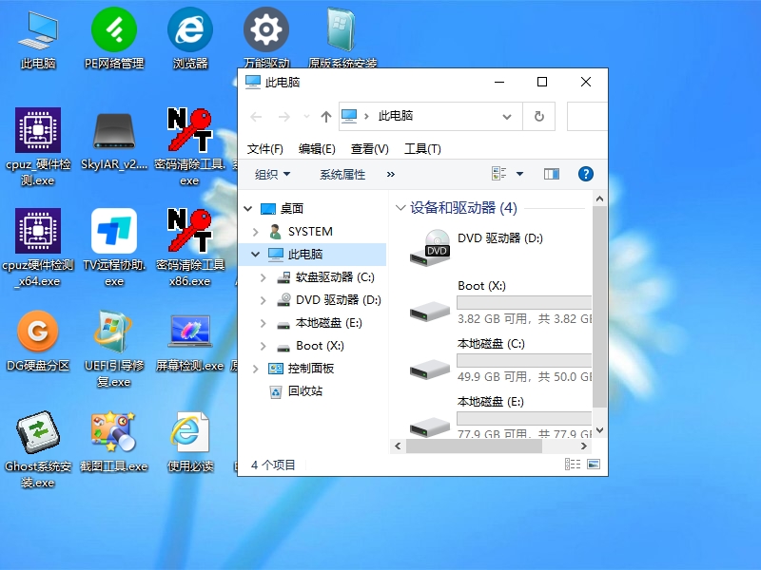Click the 系统属性 toolbar button

point(342,175)
